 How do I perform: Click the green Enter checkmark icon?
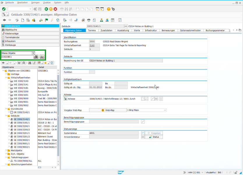pos(4,9)
